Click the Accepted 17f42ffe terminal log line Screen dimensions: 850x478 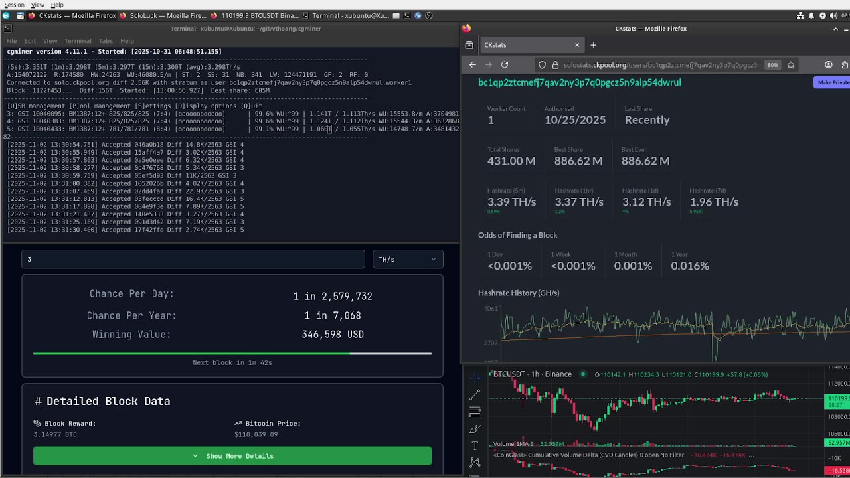click(126, 230)
